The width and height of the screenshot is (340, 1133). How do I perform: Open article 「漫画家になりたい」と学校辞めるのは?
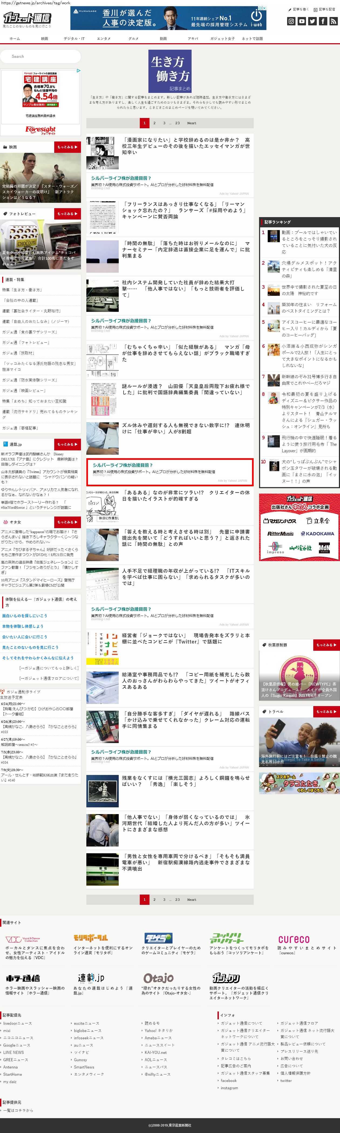point(186,146)
